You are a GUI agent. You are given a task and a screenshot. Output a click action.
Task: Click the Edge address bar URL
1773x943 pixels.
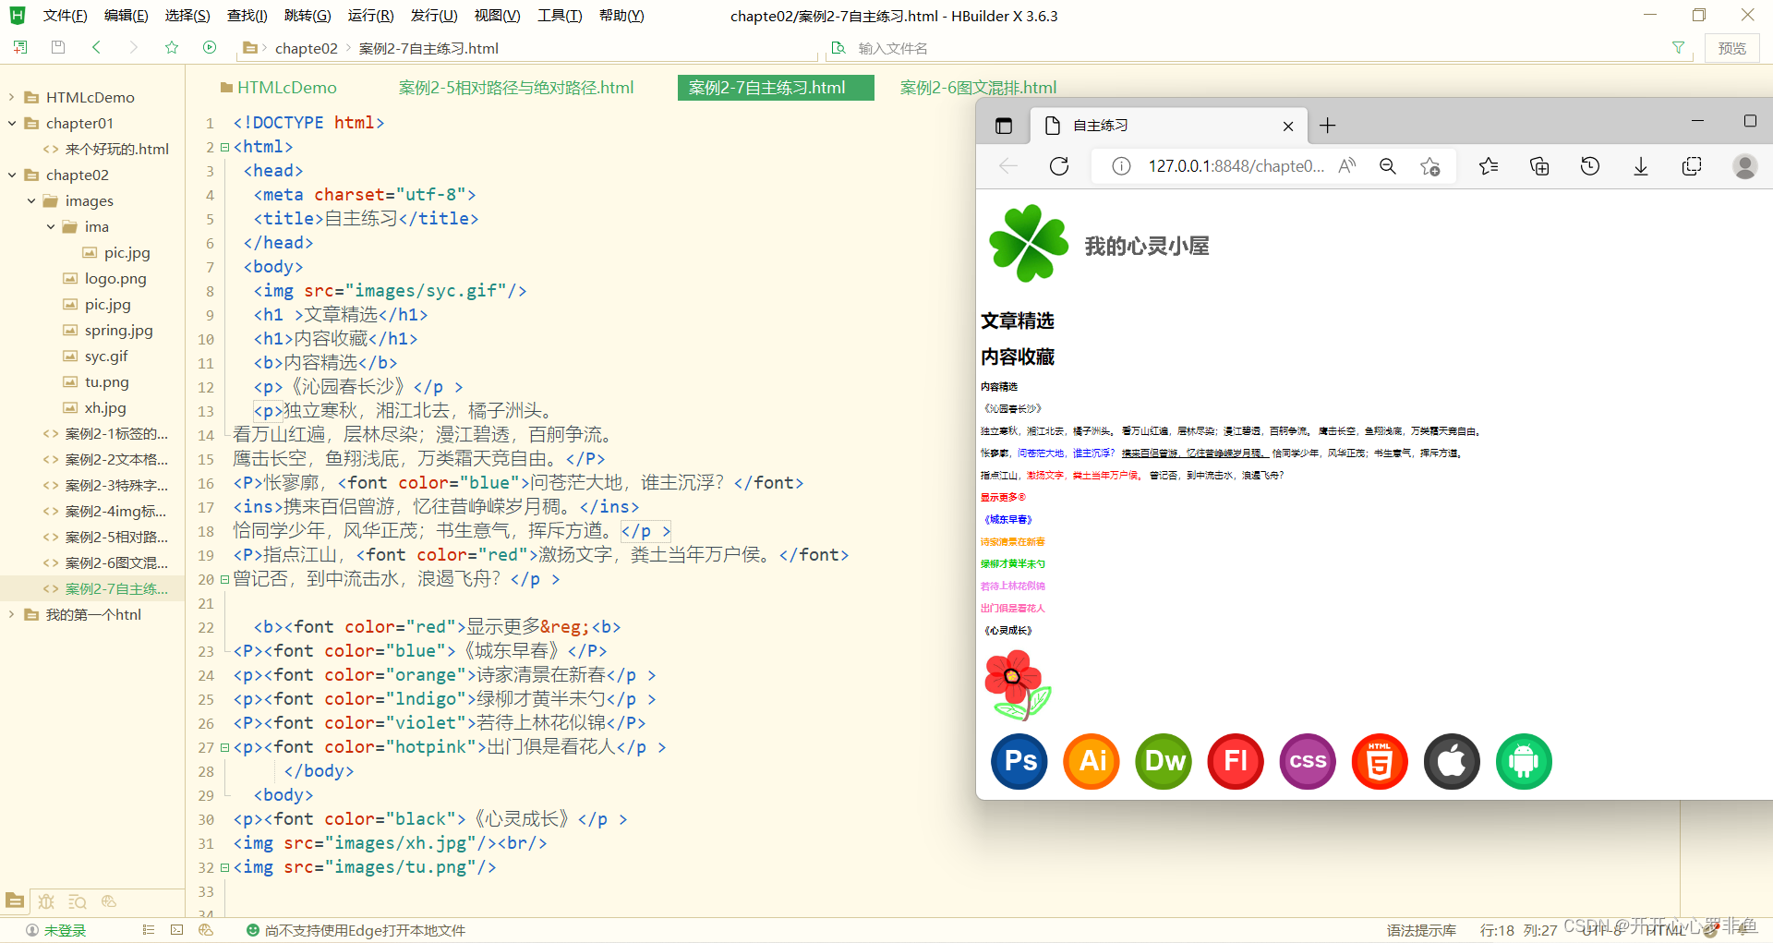1236,166
